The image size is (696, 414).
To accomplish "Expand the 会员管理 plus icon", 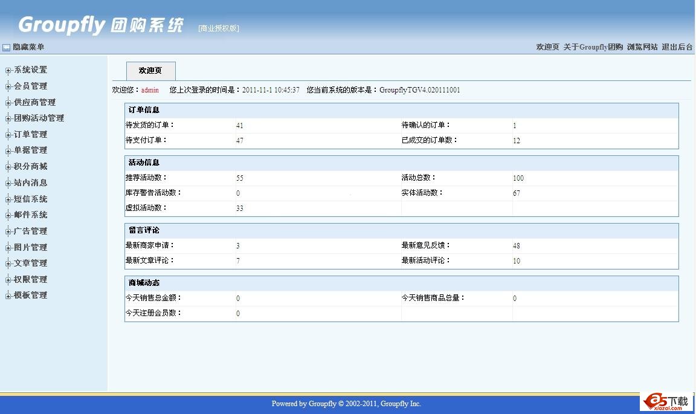I will [x=8, y=86].
